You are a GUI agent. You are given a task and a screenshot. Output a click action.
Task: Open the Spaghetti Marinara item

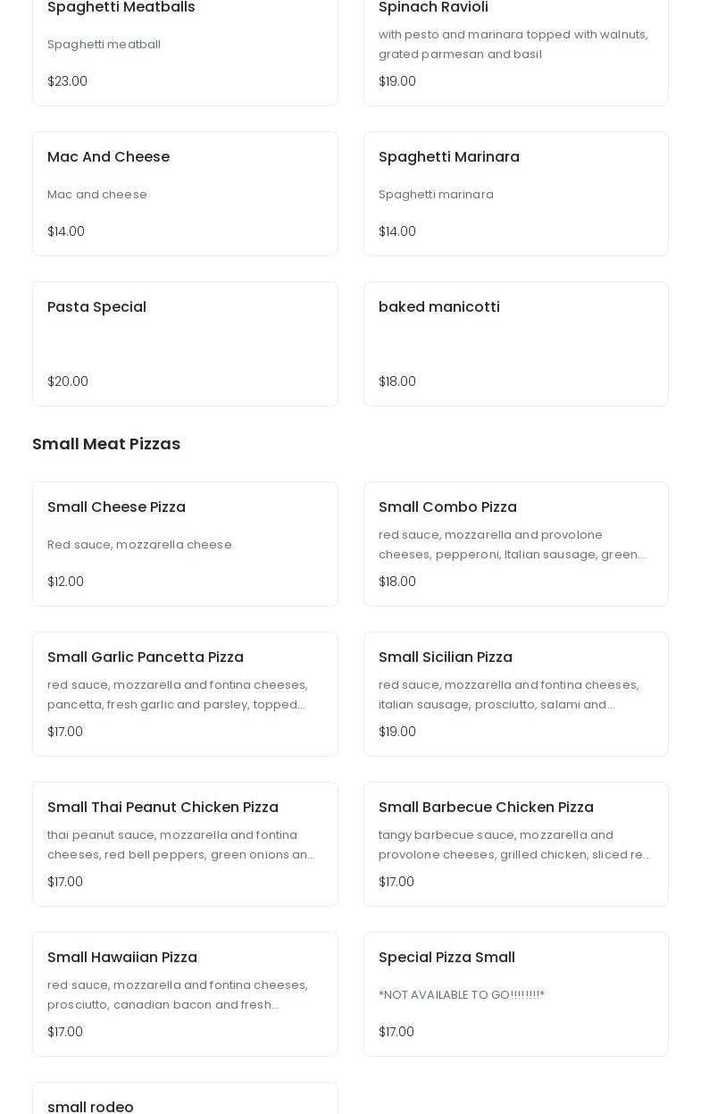pos(516,194)
